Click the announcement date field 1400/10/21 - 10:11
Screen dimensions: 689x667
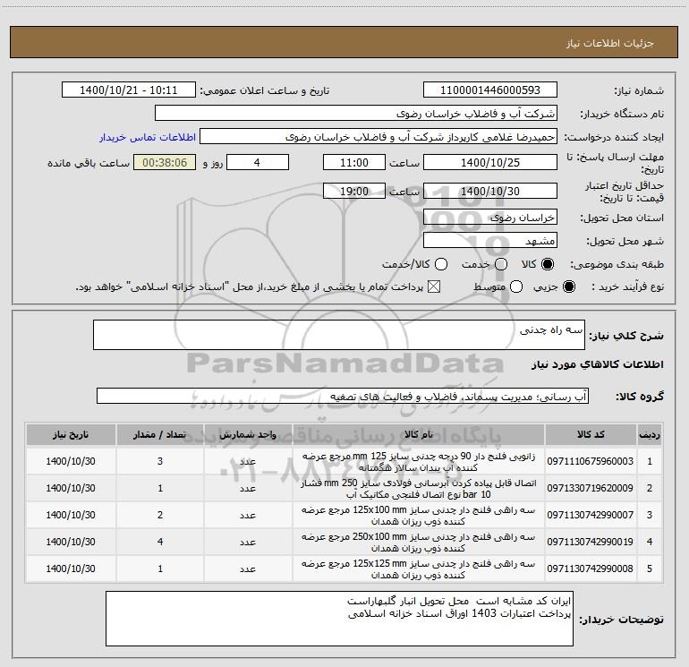tap(129, 90)
